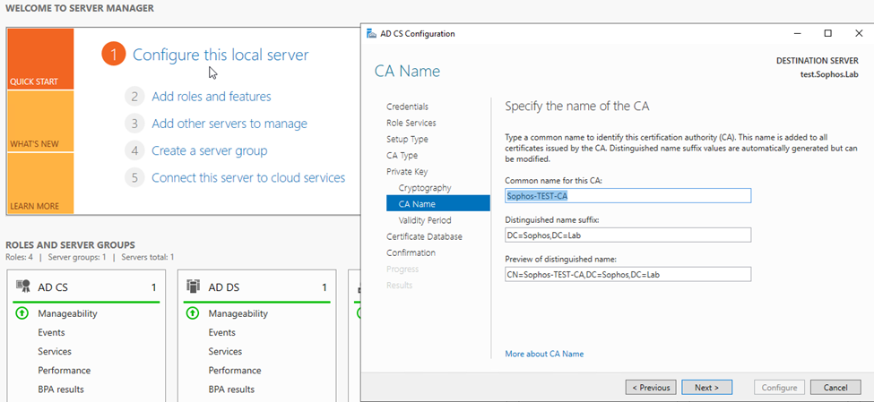Select Validity Period in wizard sidebar
The image size is (874, 402).
425,220
